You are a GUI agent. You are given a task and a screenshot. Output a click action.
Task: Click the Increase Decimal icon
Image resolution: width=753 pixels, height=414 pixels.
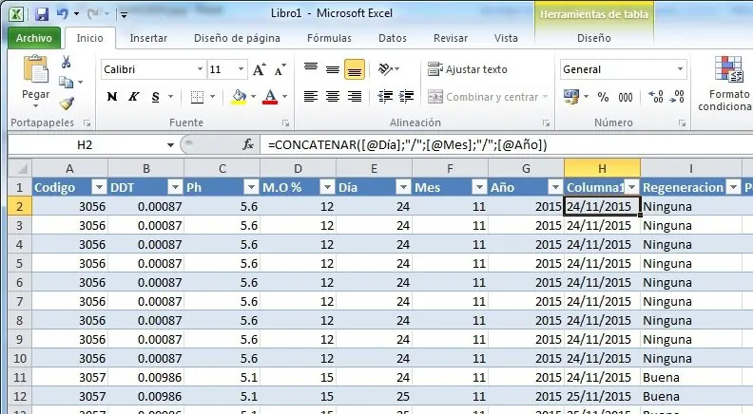click(x=655, y=97)
